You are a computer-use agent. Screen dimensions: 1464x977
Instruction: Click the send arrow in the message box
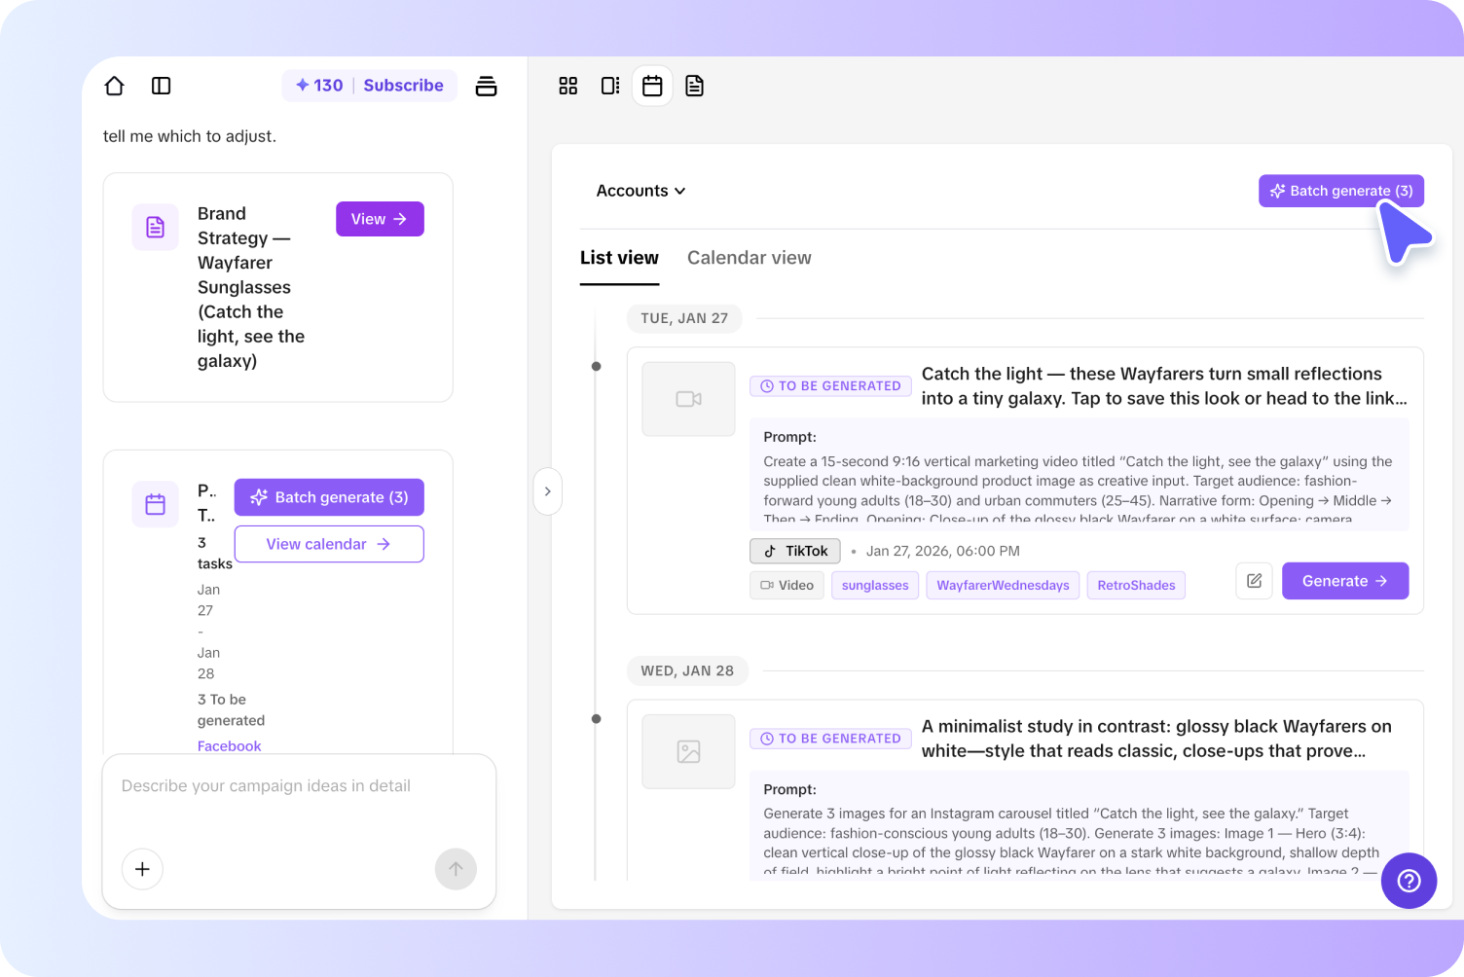pyautogui.click(x=456, y=869)
